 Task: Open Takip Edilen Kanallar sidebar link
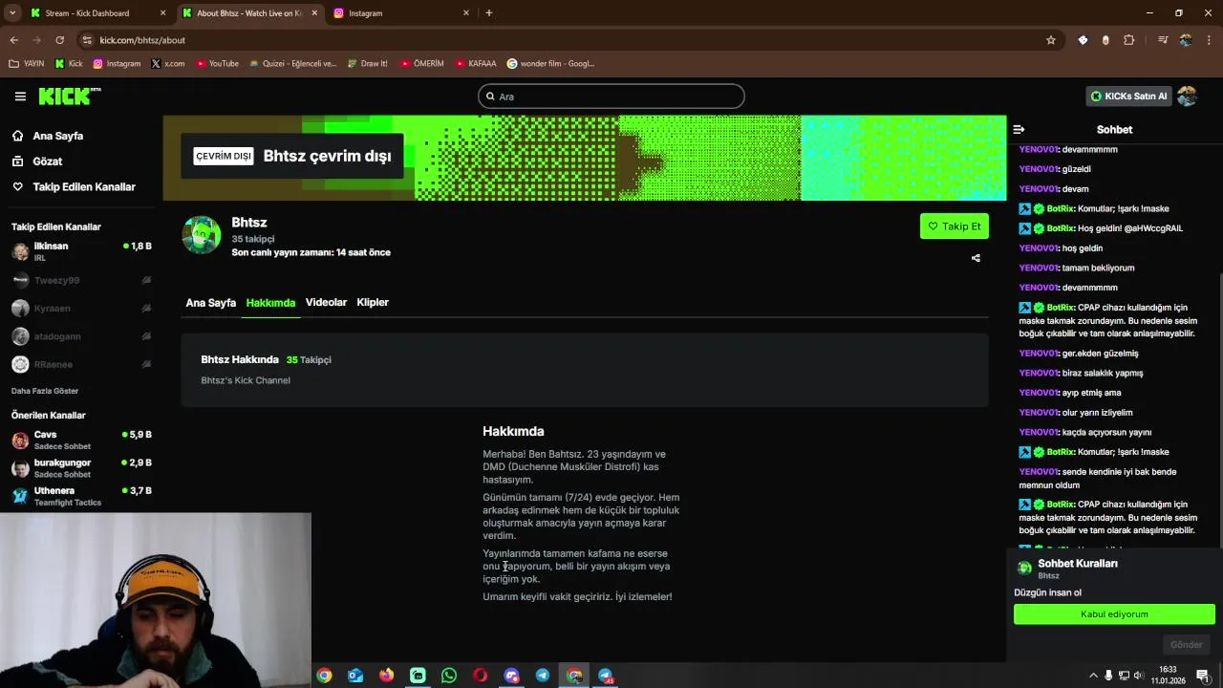tap(84, 187)
